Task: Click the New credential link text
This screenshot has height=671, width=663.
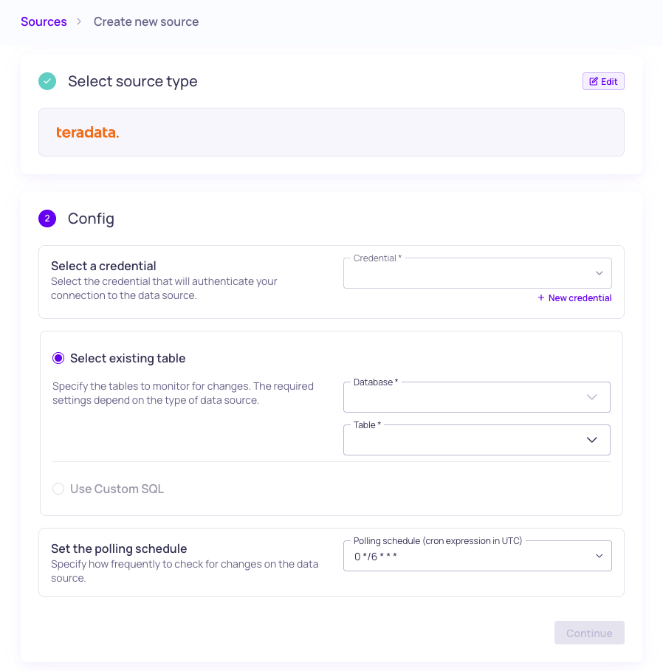Action: pos(580,298)
